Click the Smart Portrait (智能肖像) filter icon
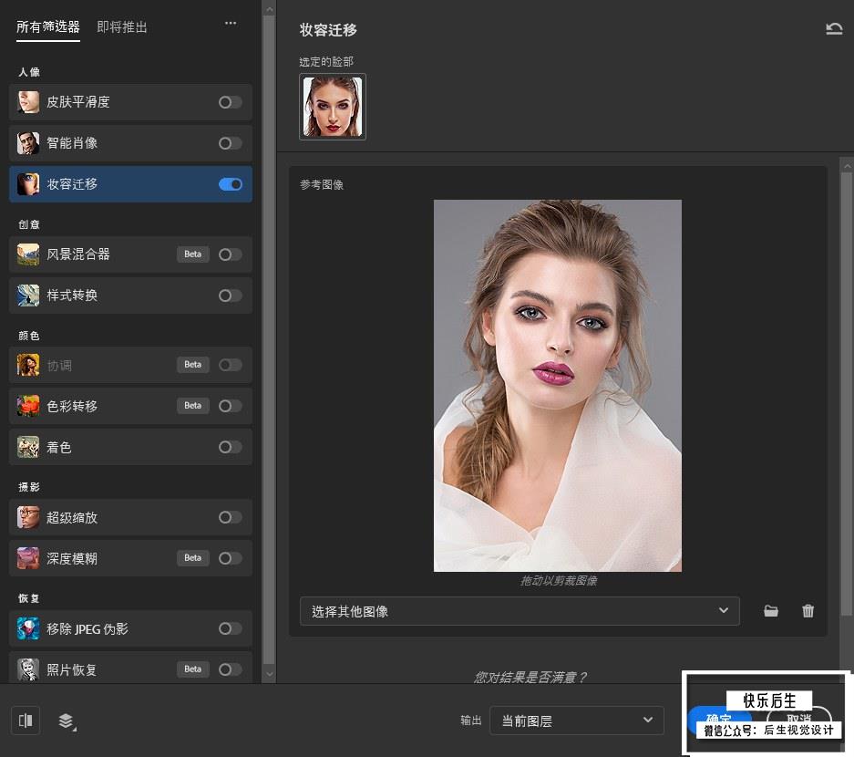Image resolution: width=854 pixels, height=757 pixels. point(28,143)
